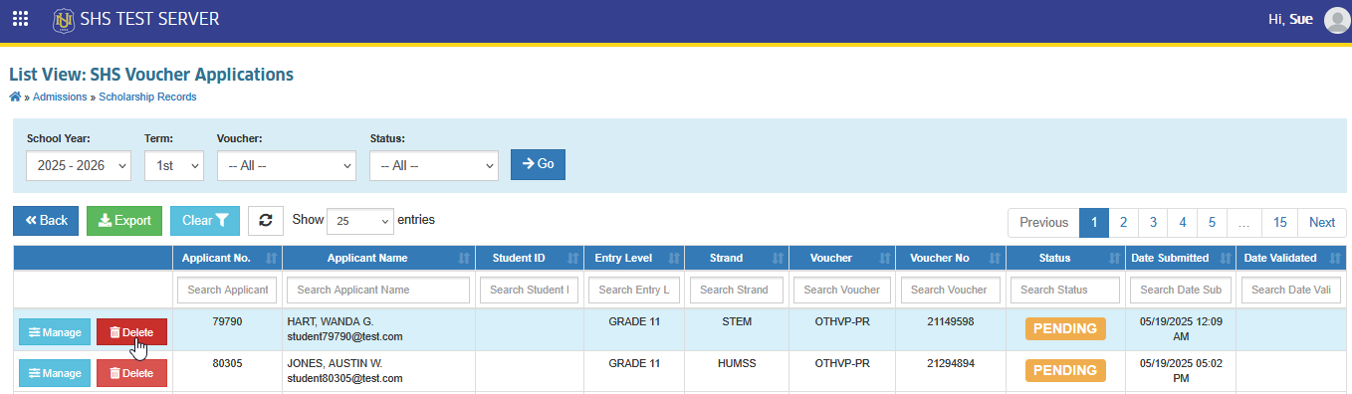
Task: Clear filters with the Clear button
Action: point(205,221)
